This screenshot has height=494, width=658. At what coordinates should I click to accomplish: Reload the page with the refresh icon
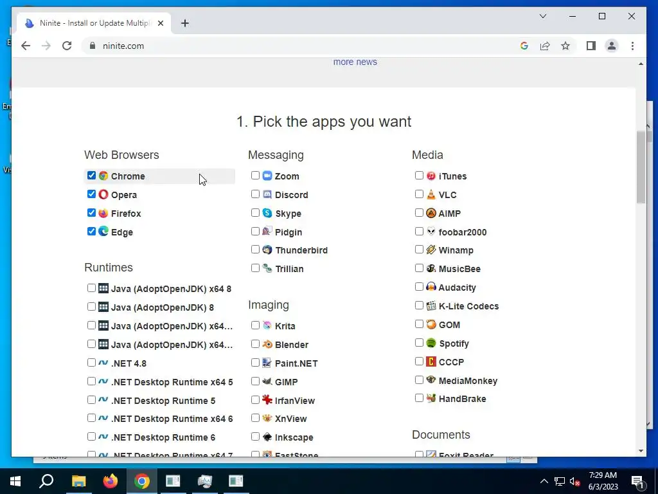[x=67, y=46]
